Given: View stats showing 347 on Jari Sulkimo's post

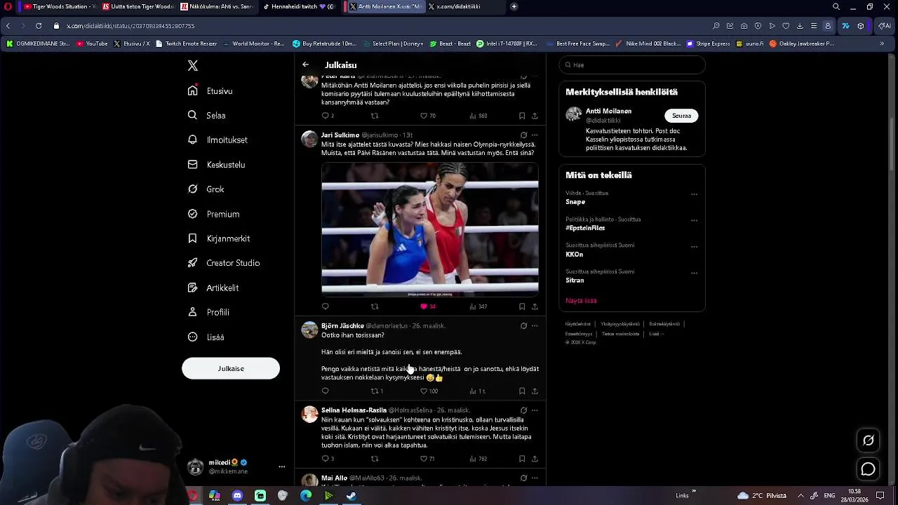Looking at the screenshot, I should (x=478, y=307).
